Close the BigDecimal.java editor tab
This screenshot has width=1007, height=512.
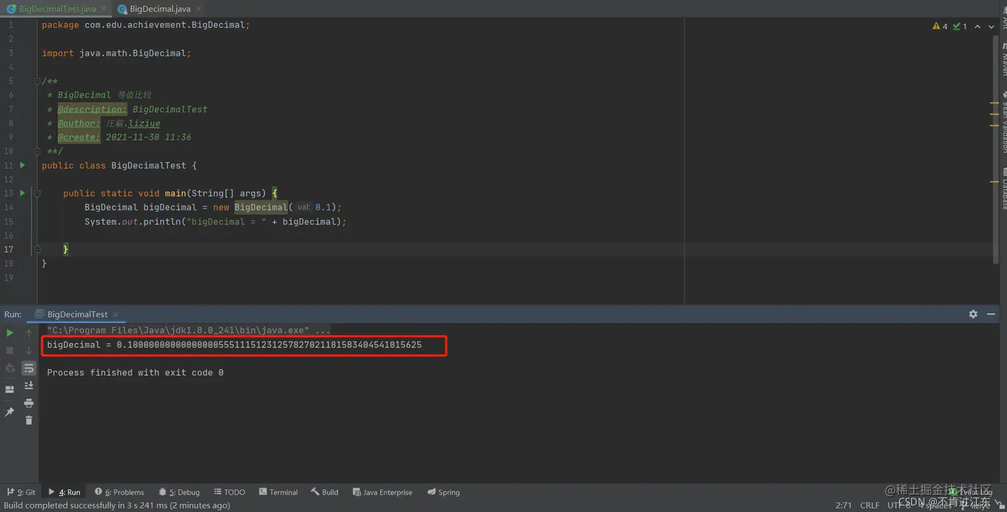point(198,9)
